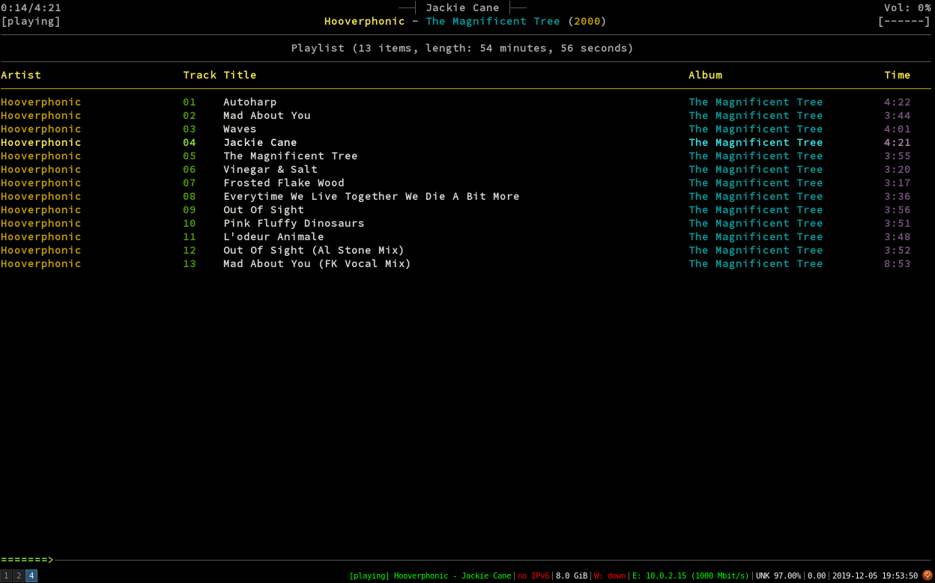
Task: Click the artist Hooverphonic in the Autoharp row
Action: 41,102
